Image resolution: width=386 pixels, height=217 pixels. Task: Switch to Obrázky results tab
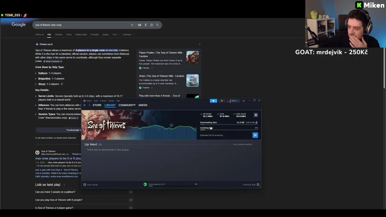point(59,35)
